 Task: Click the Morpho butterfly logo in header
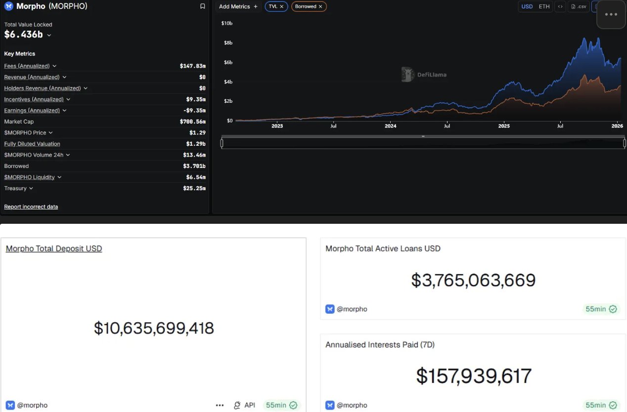pos(8,6)
